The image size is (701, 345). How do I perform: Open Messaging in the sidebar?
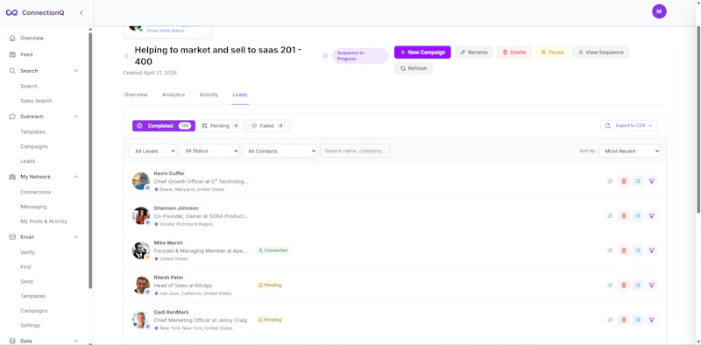pos(33,207)
